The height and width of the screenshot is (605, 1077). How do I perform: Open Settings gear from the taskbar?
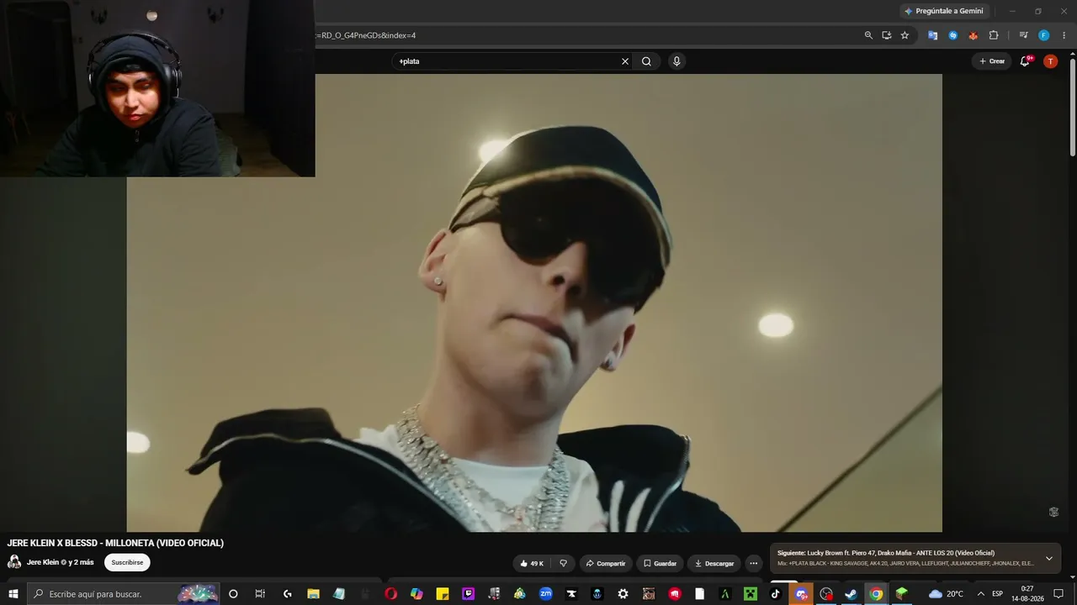tap(623, 594)
